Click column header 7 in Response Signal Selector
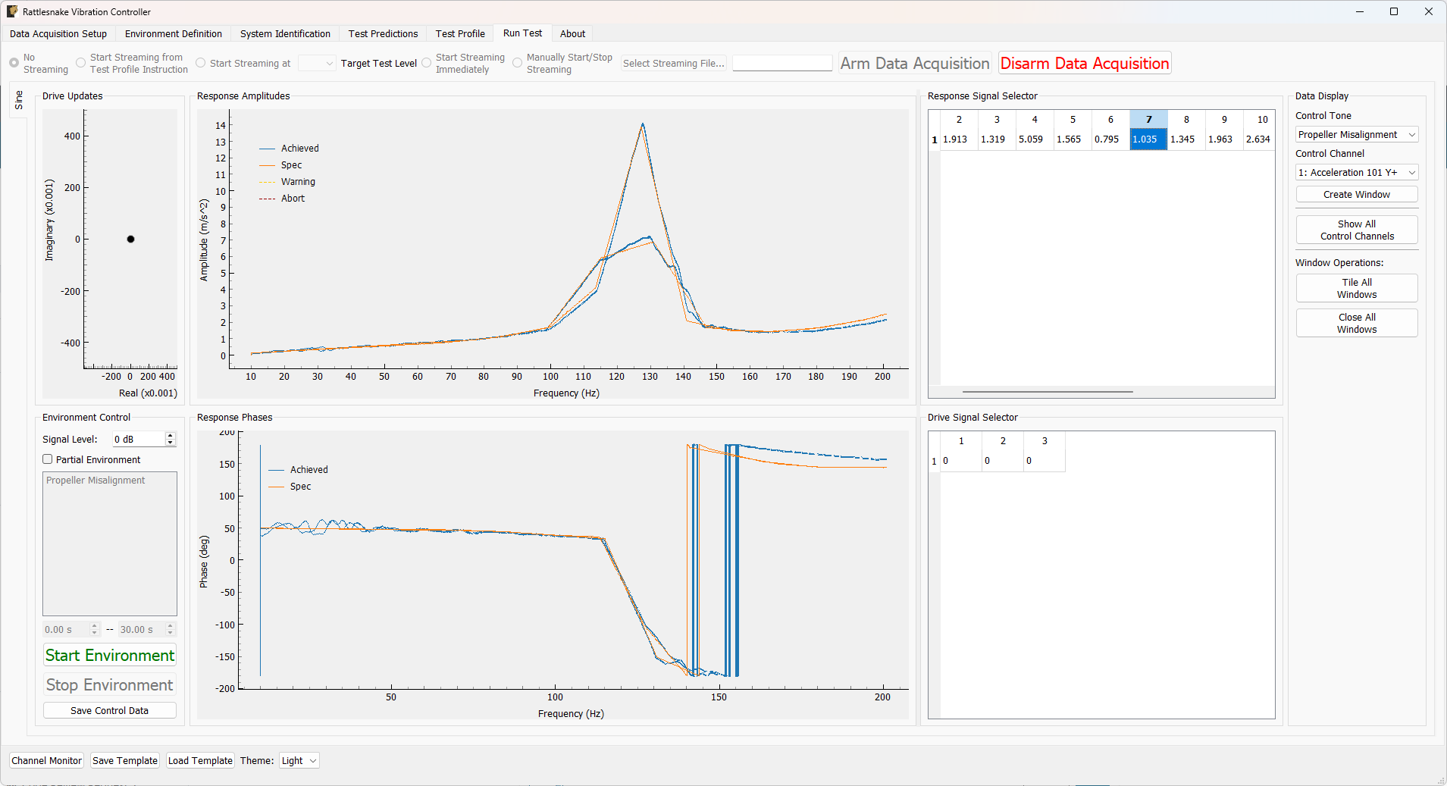The height and width of the screenshot is (786, 1447). pos(1148,120)
